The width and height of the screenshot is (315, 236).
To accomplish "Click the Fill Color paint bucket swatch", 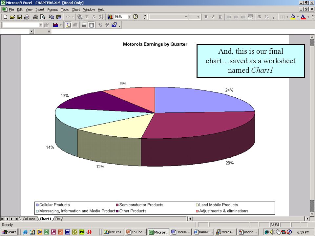I will 293,17.
